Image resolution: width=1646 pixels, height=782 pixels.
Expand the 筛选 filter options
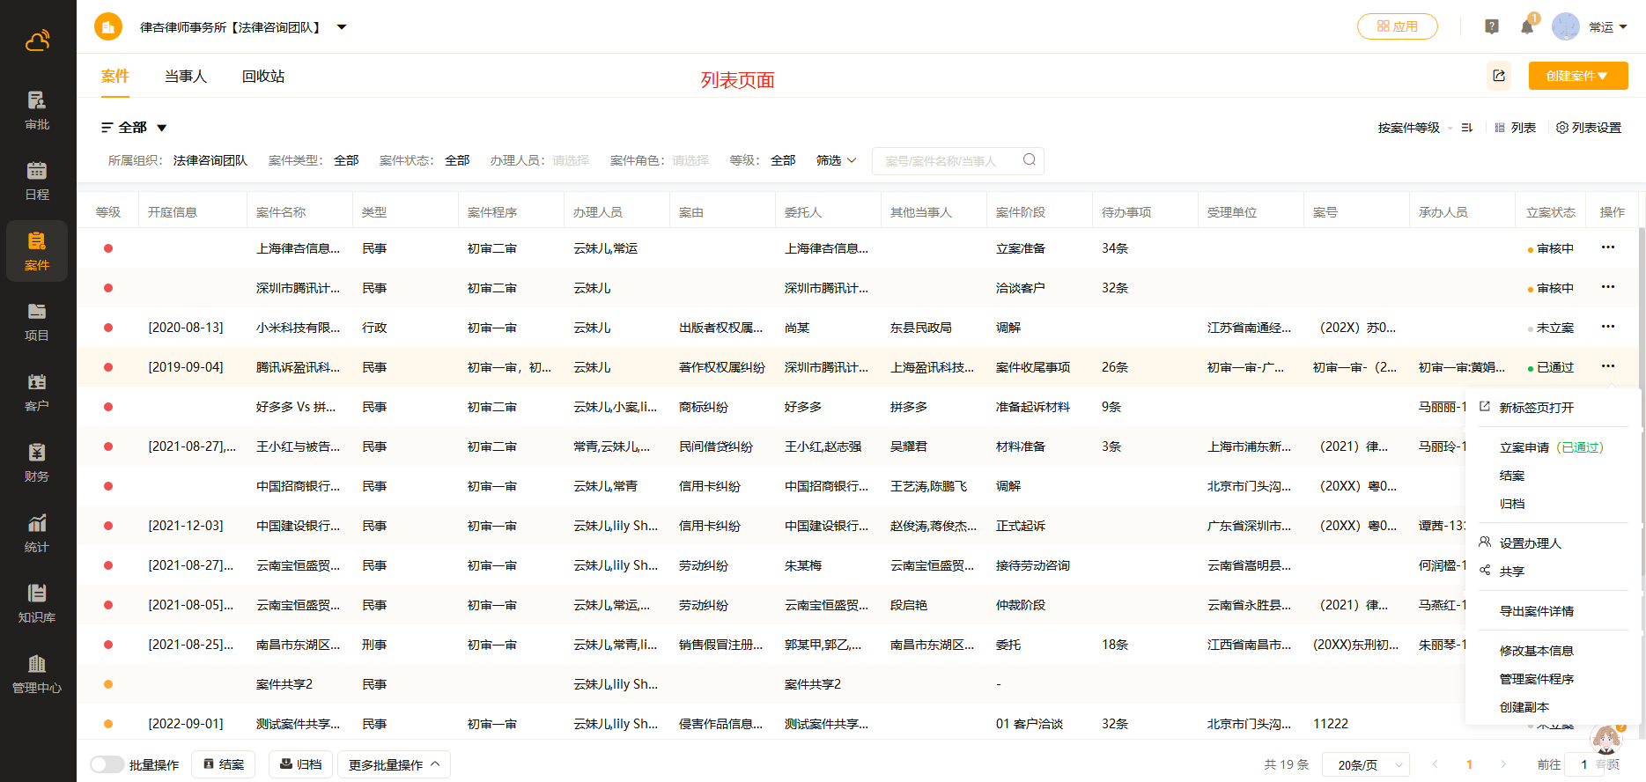pyautogui.click(x=836, y=160)
